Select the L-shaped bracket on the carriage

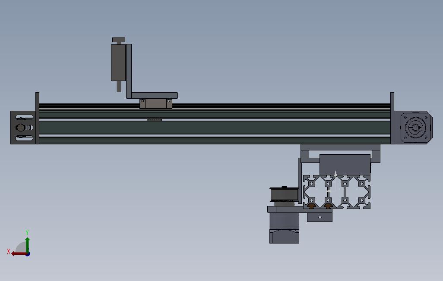[x=129, y=71]
